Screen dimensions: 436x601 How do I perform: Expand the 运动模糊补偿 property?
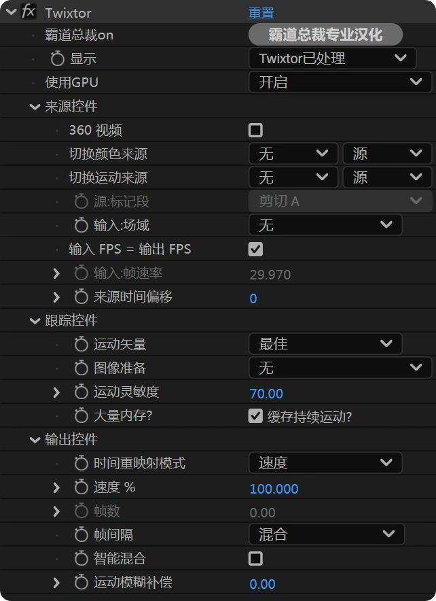click(56, 582)
